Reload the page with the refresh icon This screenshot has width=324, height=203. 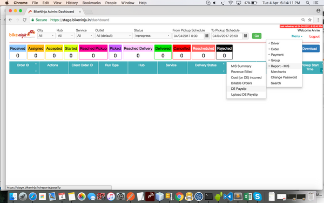pos(24,20)
